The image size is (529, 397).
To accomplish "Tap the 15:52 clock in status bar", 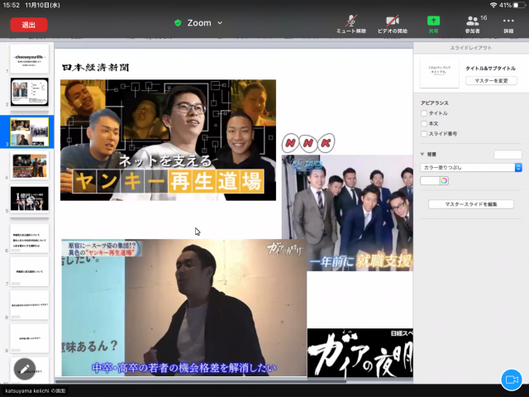I will coord(11,5).
